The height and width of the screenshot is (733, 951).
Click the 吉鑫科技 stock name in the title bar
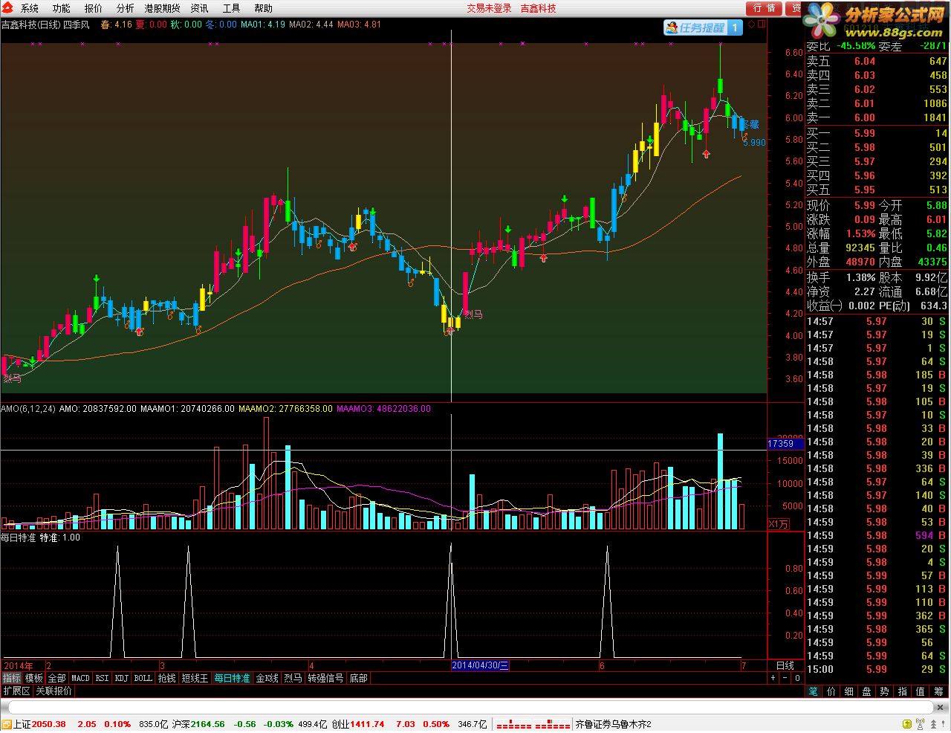click(538, 8)
